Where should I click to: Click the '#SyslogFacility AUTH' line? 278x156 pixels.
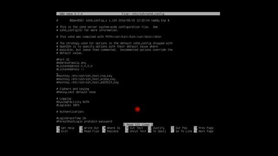73,102
